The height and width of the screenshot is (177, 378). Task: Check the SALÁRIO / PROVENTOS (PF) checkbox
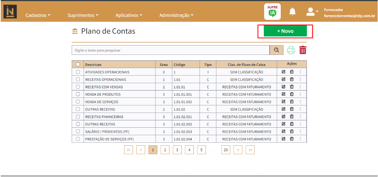78,131
